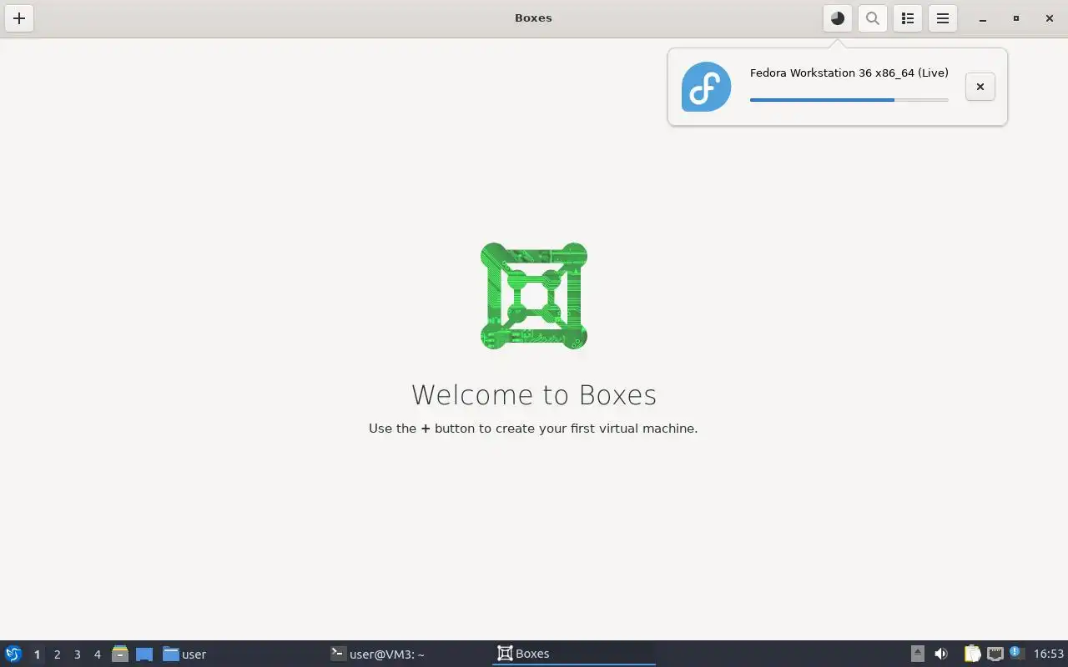Click the plus button to create a virtual machine
This screenshot has width=1068, height=667.
[19, 18]
